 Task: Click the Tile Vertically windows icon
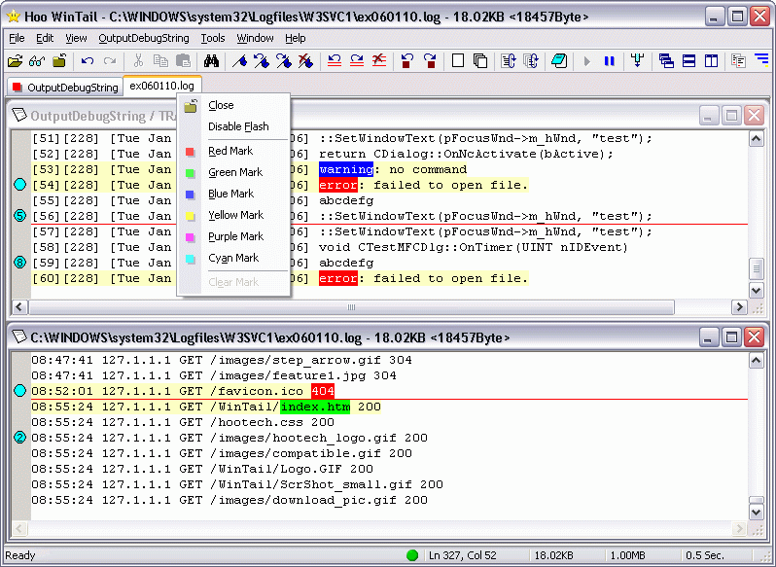tap(711, 61)
